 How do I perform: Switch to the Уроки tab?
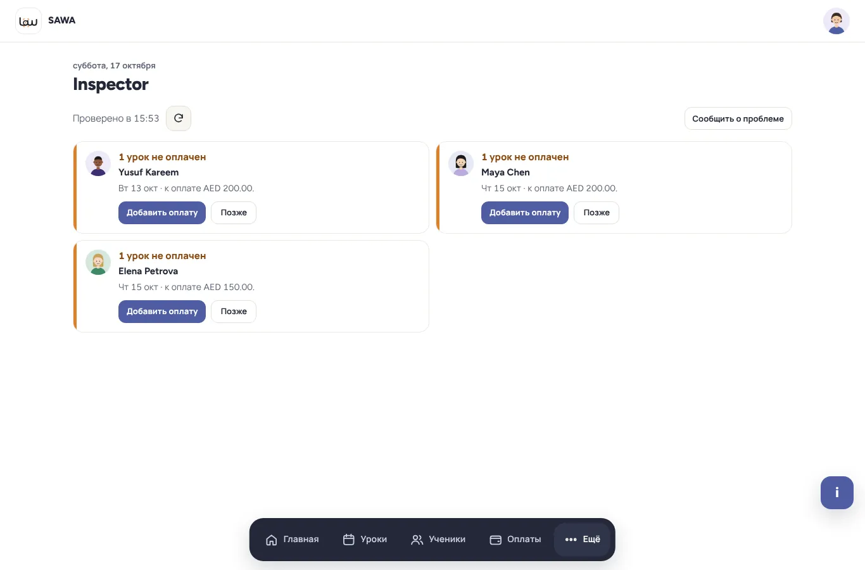pos(365,540)
